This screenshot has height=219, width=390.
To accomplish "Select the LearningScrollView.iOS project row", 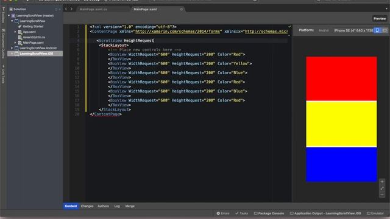I will tap(35, 54).
